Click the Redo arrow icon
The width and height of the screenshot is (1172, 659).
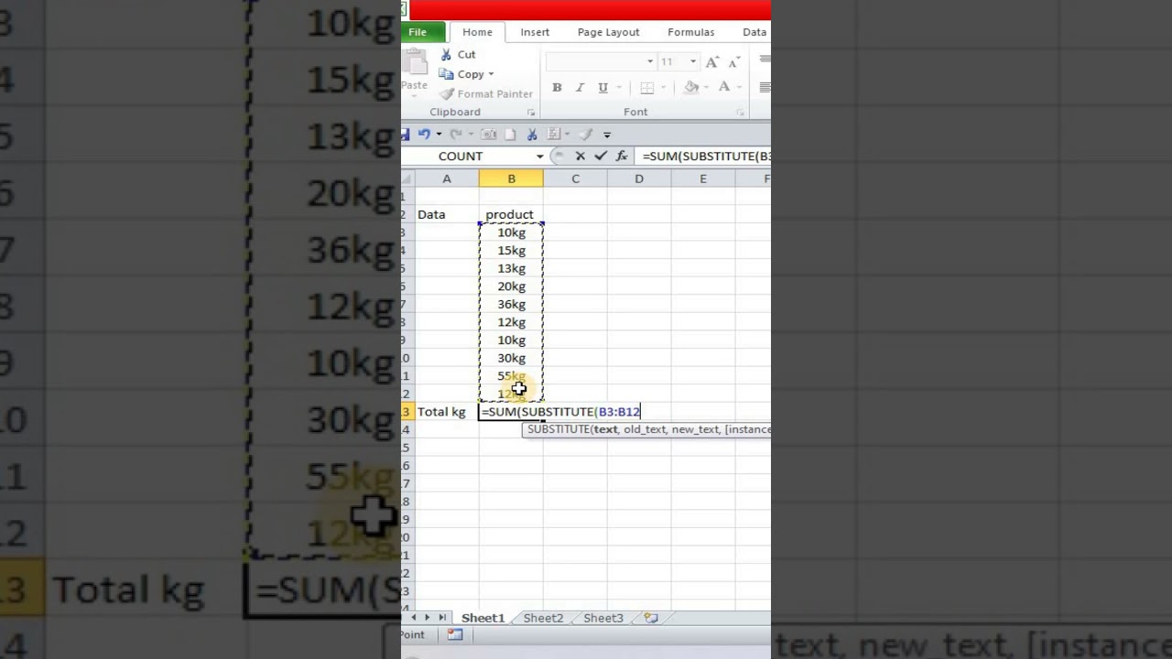pos(455,135)
